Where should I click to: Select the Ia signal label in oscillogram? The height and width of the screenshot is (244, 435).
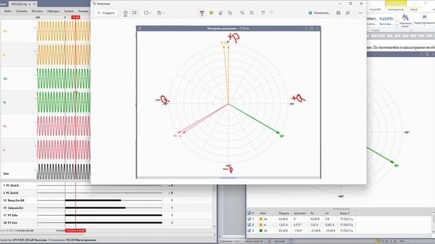pyautogui.click(x=5, y=55)
